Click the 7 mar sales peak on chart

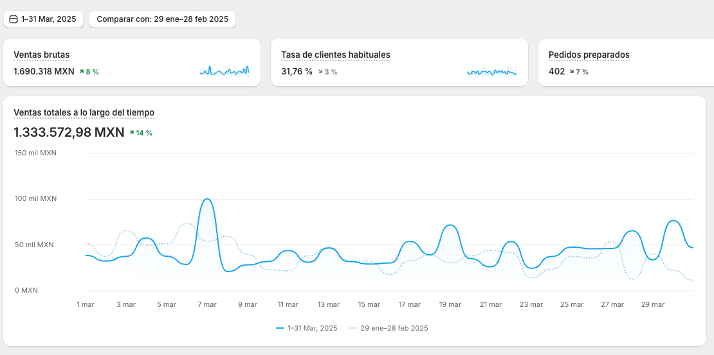(206, 199)
